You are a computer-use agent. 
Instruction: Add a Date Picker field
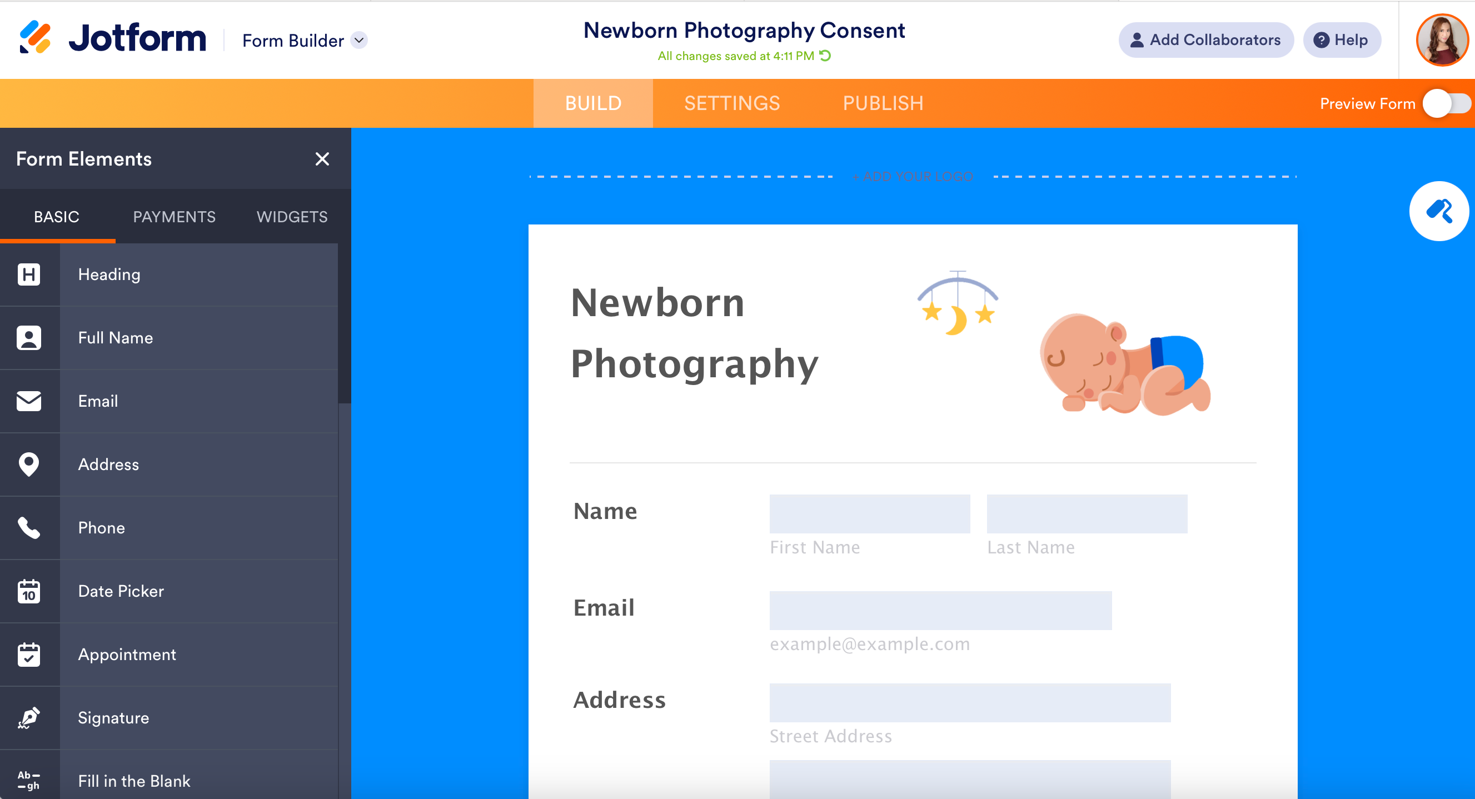pos(120,591)
